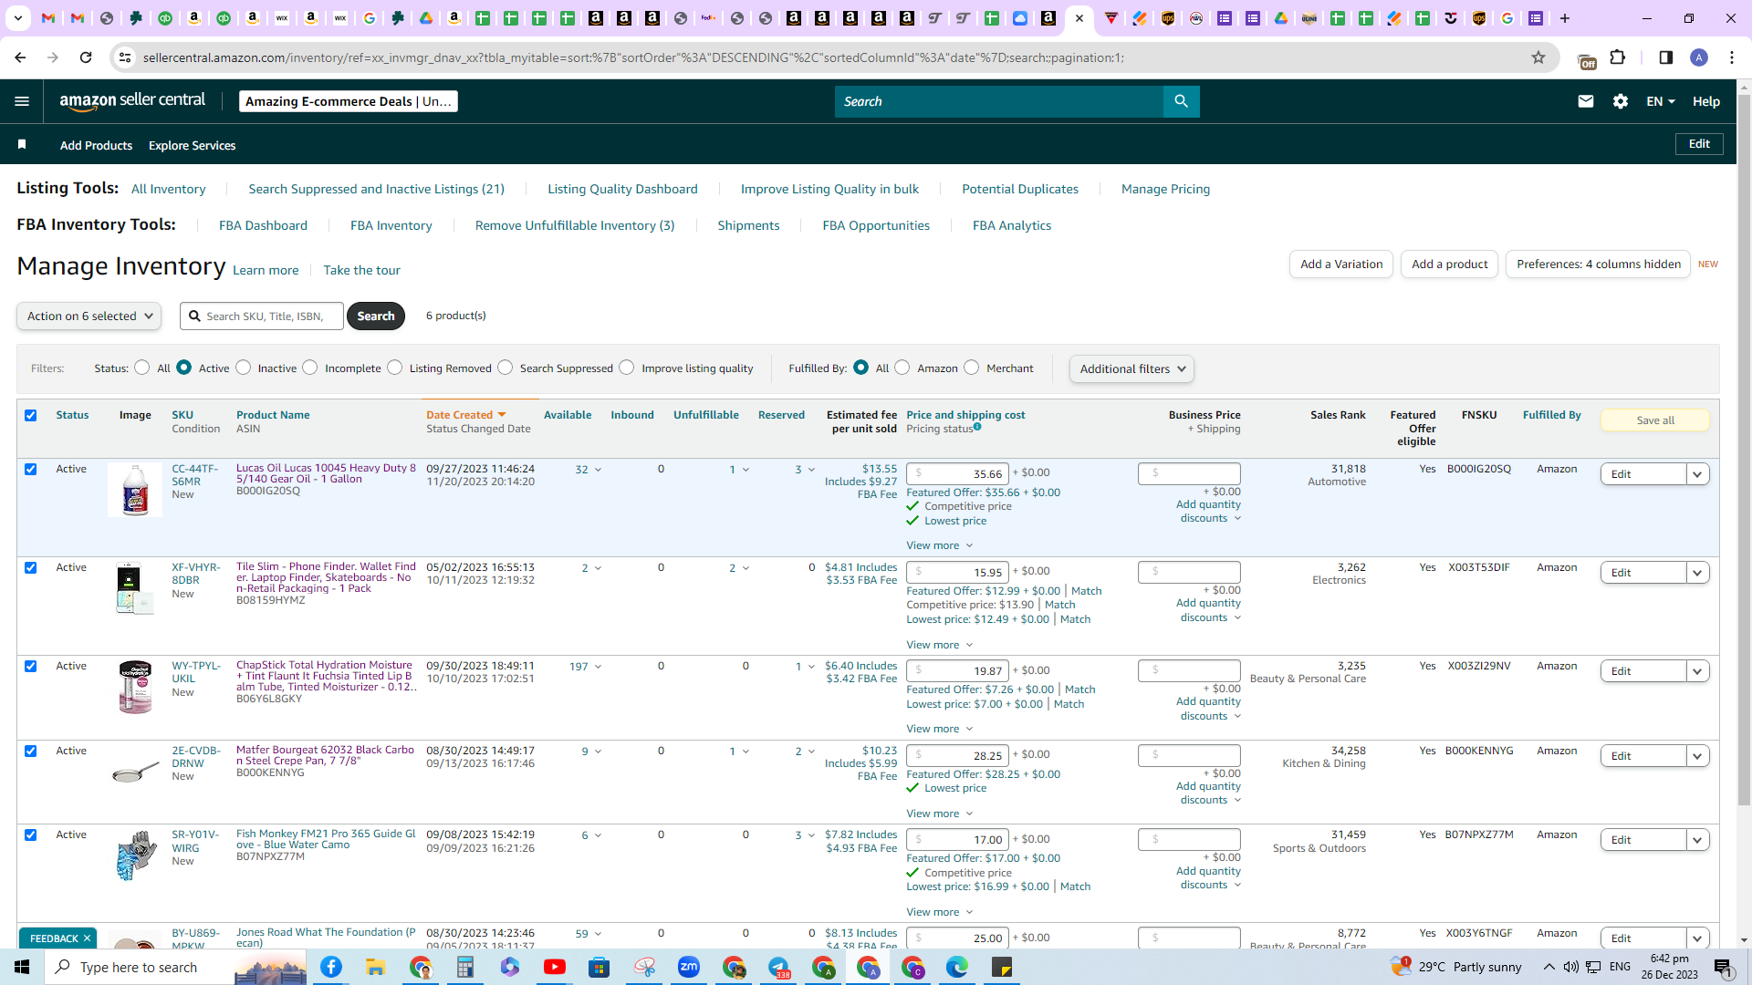
Task: Open the Windows Start menu
Action: 22,967
